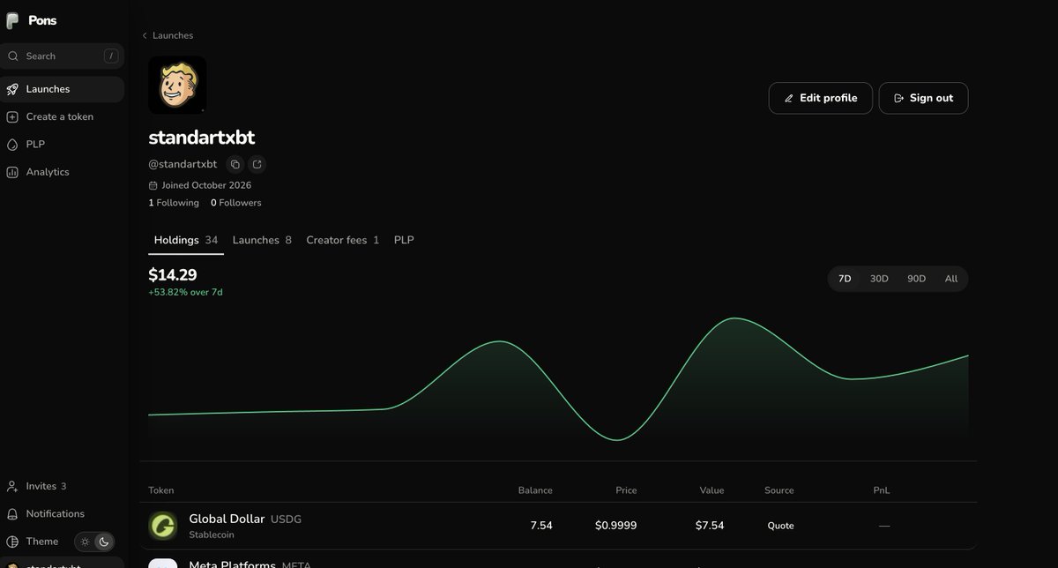Focus the Search input field
The image size is (1058, 568).
(62, 56)
